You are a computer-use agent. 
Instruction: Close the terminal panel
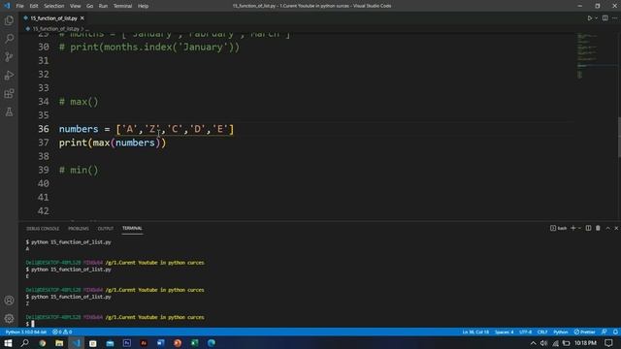(x=616, y=229)
